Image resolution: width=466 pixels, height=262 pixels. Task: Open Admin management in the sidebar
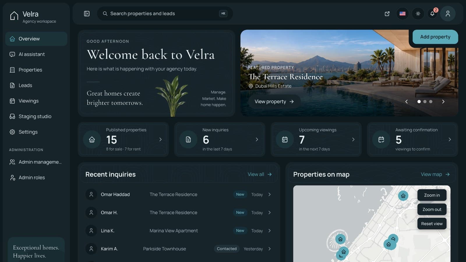(x=36, y=162)
